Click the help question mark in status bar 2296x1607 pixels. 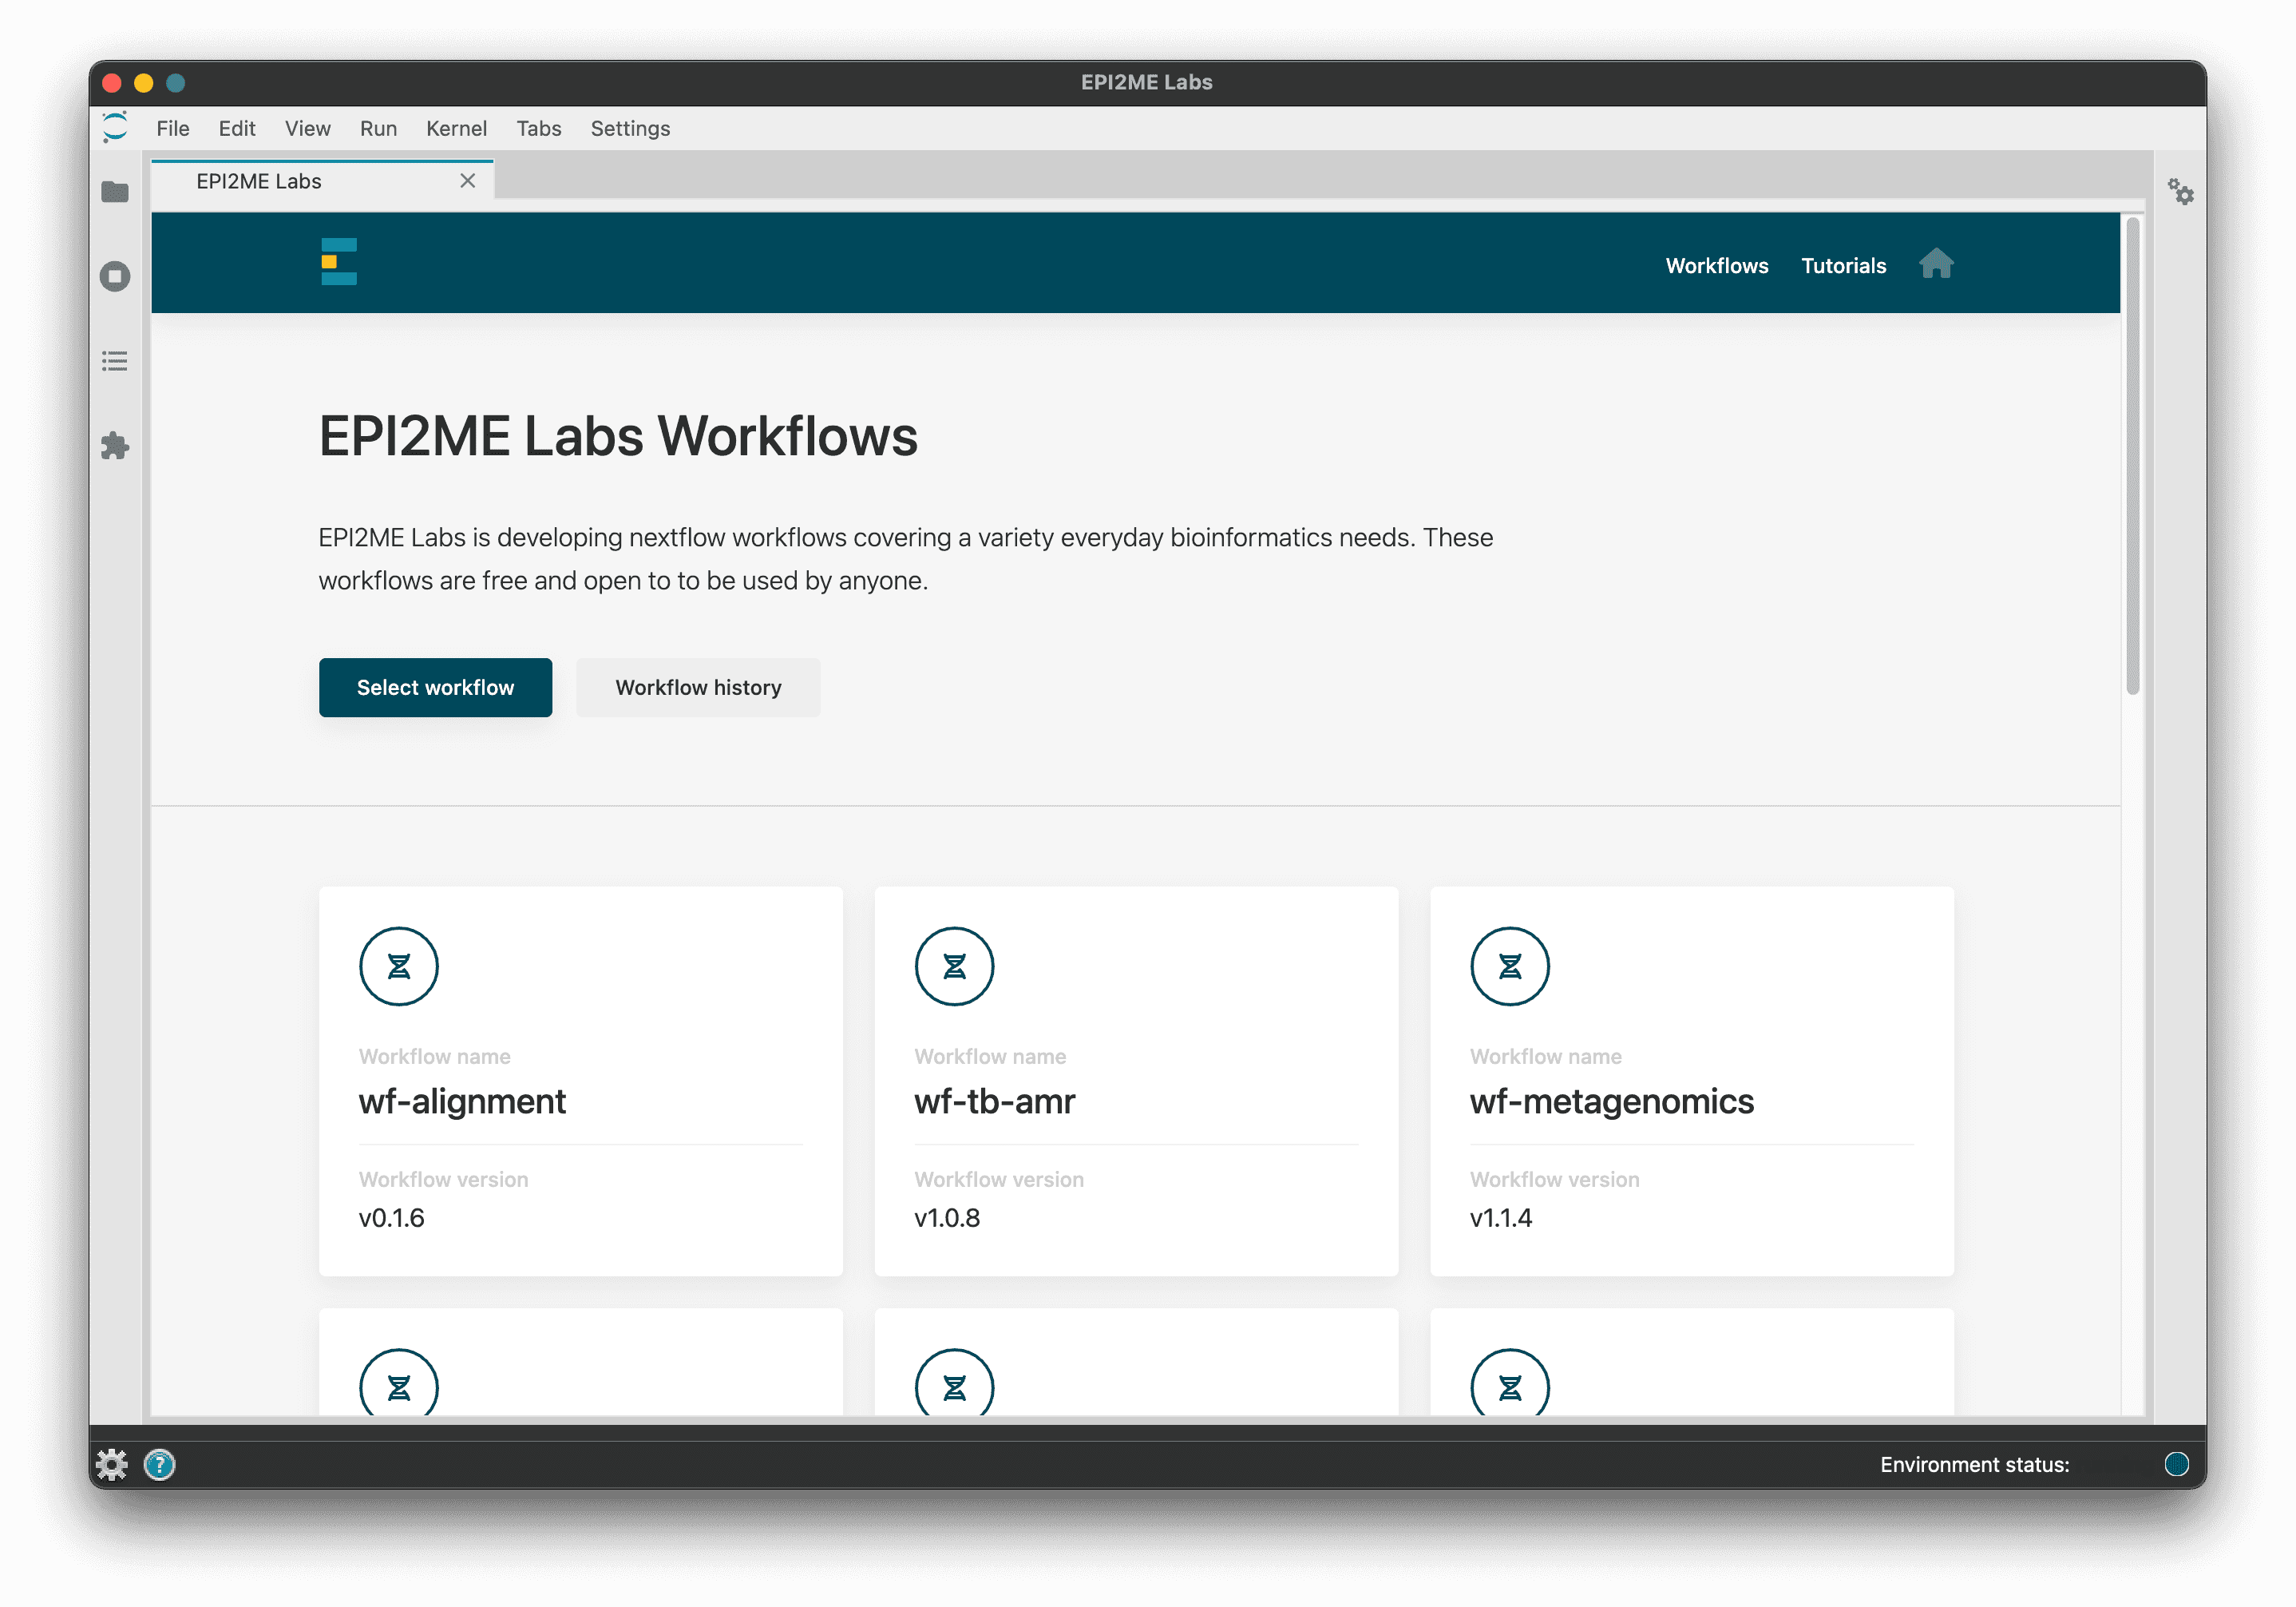159,1464
